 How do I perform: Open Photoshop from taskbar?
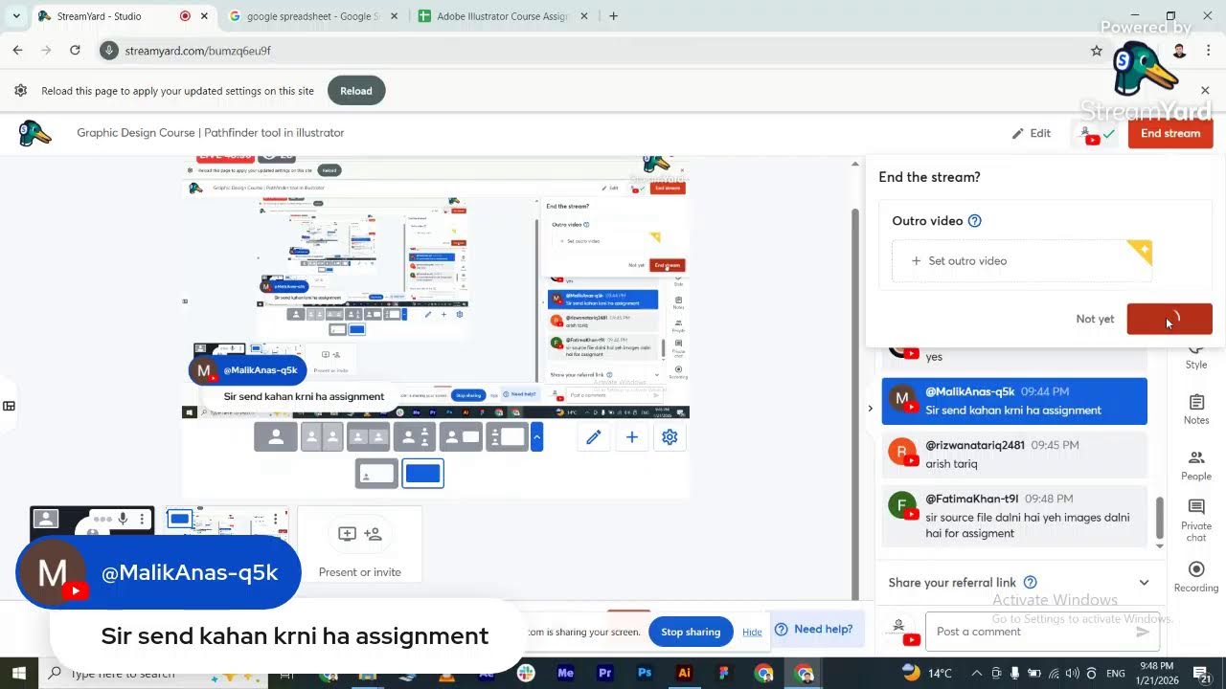(645, 673)
